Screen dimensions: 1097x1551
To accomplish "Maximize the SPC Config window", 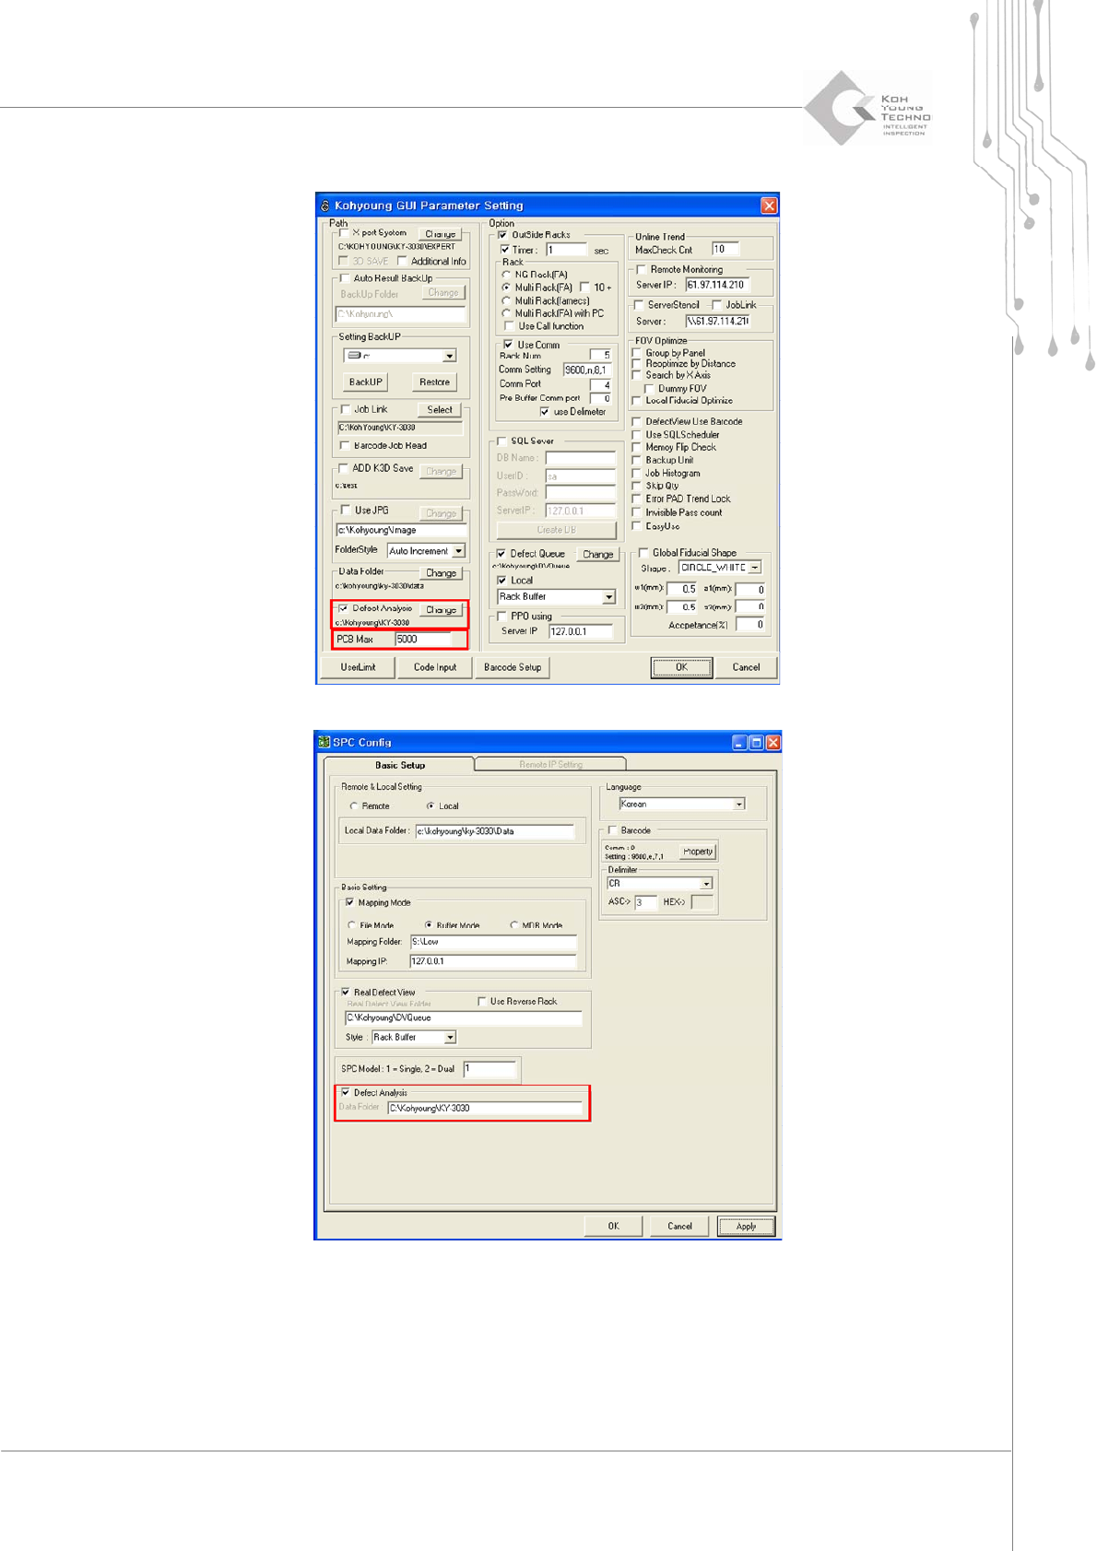I will (x=756, y=743).
